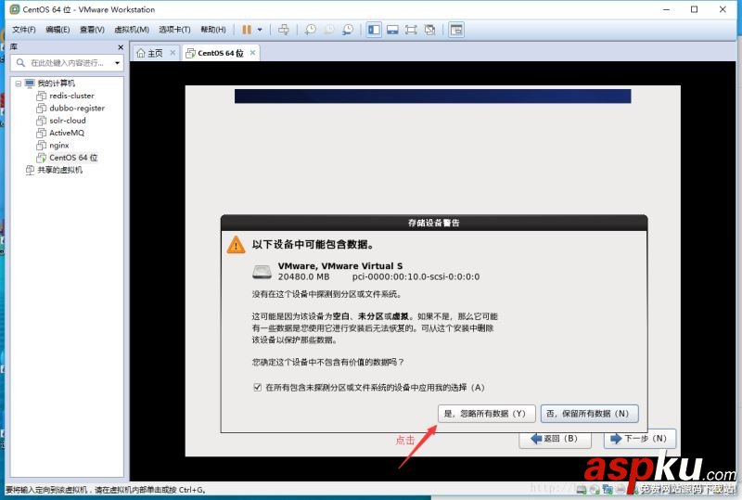
Task: Click the Send Ctrl+Alt+Del toolbar icon
Action: pyautogui.click(x=284, y=30)
